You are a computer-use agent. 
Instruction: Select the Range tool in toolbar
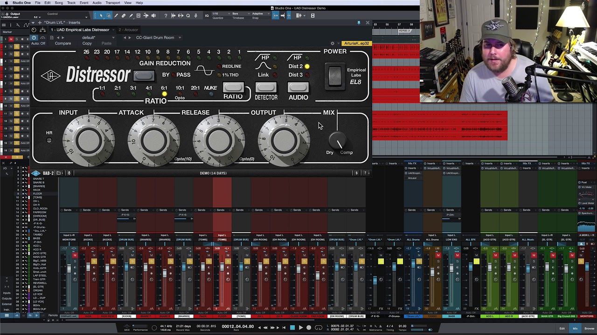coord(109,16)
